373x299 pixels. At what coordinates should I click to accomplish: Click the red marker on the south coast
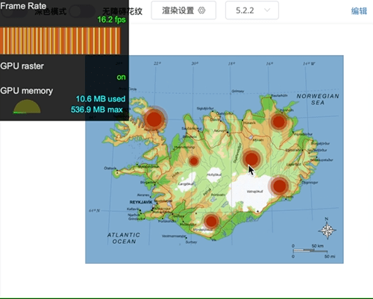pos(211,221)
